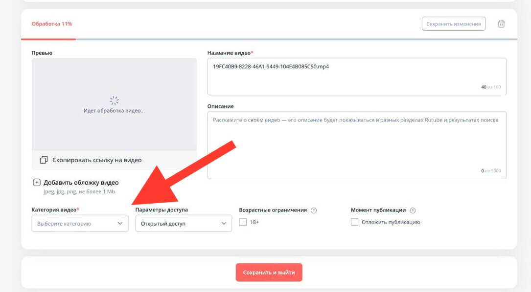Click the red processing progress bar

(48, 39)
